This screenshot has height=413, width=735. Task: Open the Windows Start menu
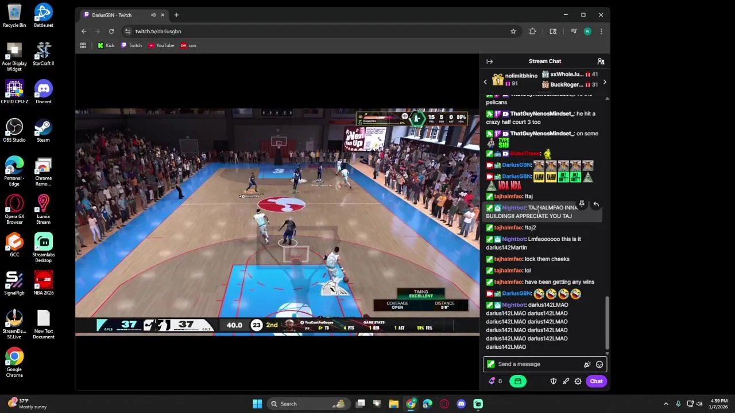click(257, 404)
